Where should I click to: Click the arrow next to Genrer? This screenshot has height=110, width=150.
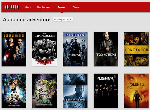pyautogui.click(x=67, y=7)
